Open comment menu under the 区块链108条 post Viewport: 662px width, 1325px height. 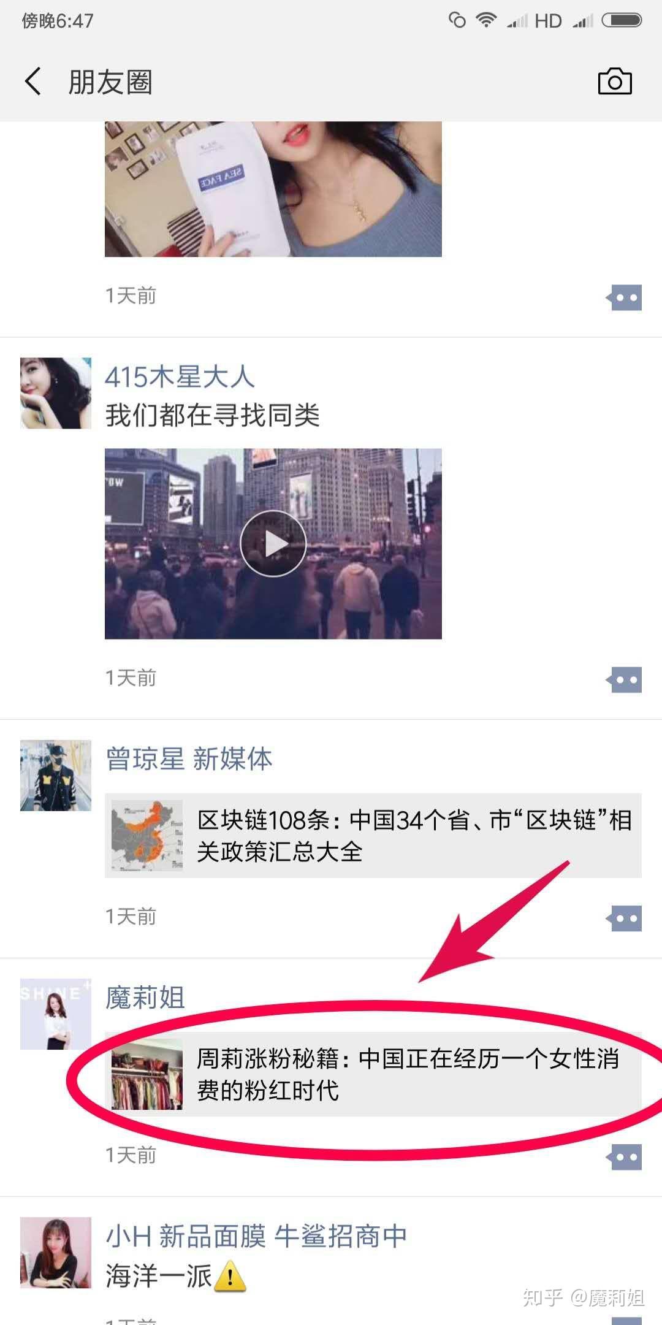tap(624, 918)
